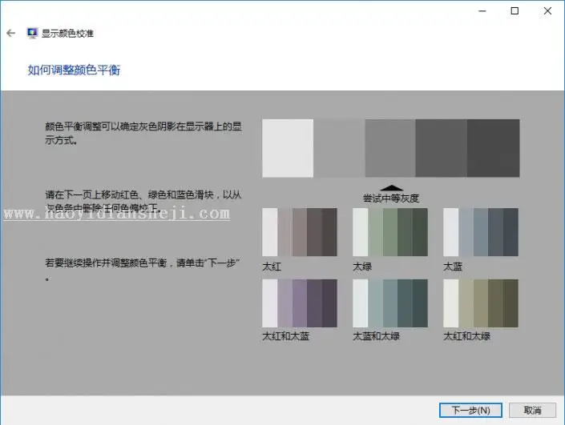Click the 太红 label text
The height and width of the screenshot is (425, 565).
click(x=272, y=267)
